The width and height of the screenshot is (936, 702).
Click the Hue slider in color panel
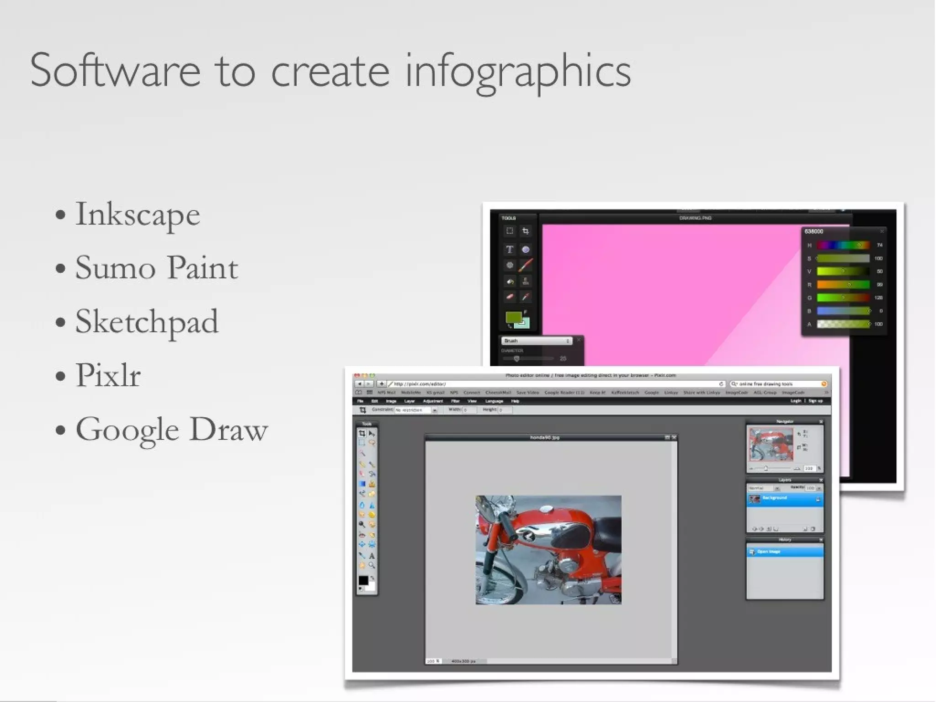click(x=843, y=245)
